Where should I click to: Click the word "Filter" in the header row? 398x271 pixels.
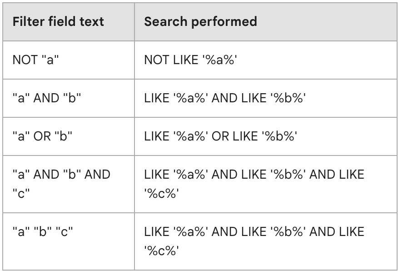tap(26, 21)
